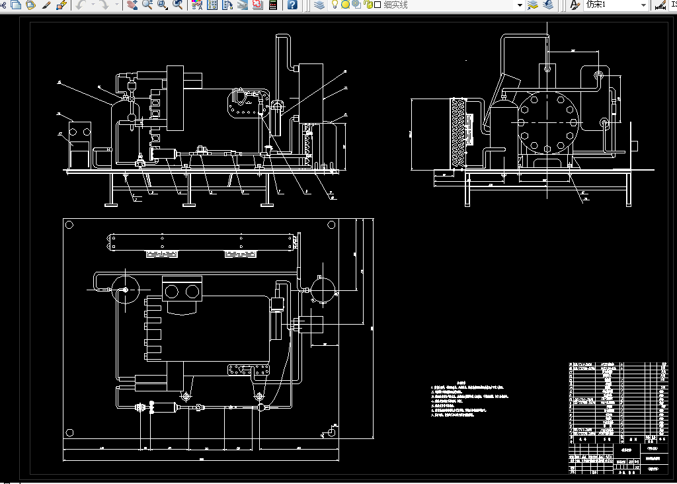Redo the last undone action
Image resolution: width=677 pixels, height=484 pixels.
pos(104,5)
